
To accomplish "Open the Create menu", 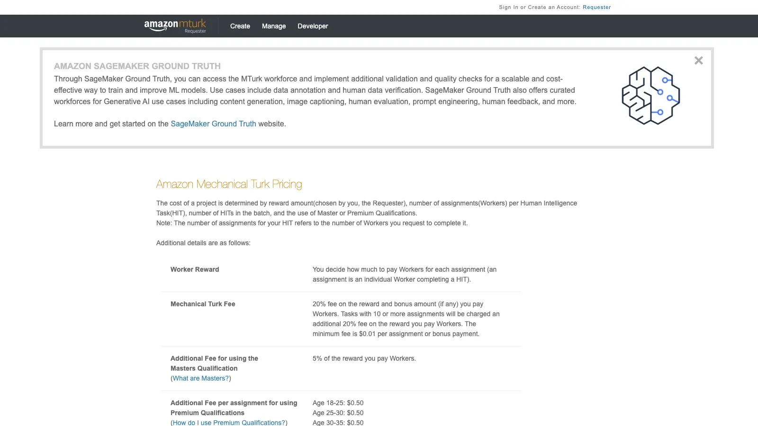I will click(x=240, y=26).
